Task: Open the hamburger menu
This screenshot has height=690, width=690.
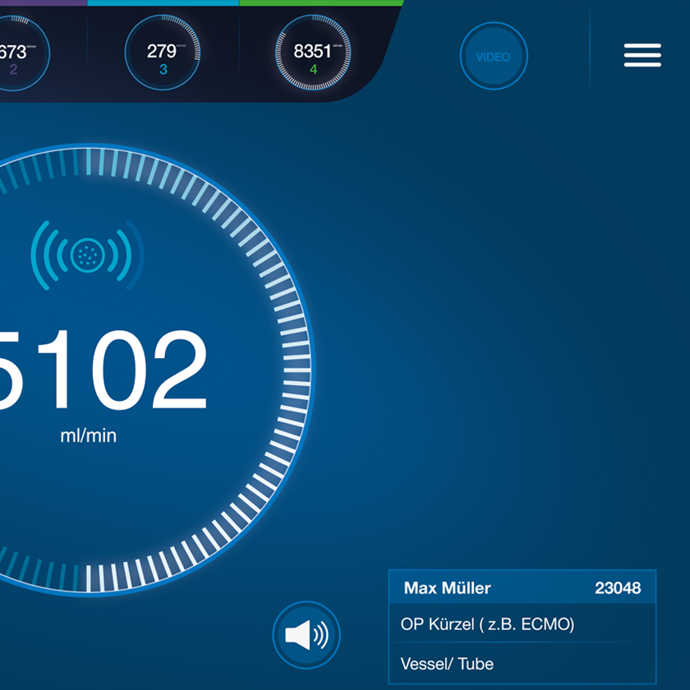Action: pos(642,55)
